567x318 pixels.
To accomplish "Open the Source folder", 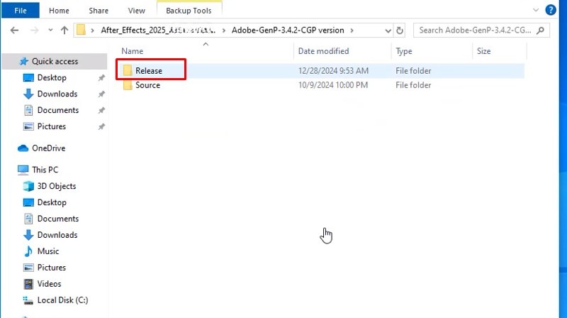I will click(147, 85).
